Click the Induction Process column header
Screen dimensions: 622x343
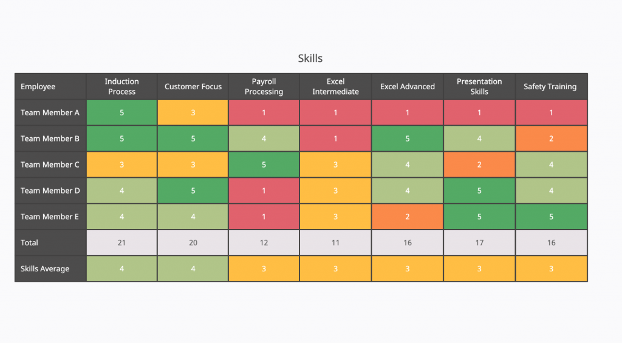click(121, 86)
